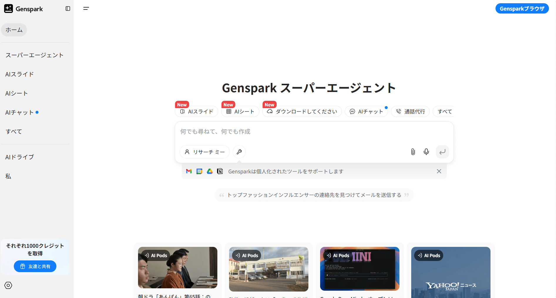The image size is (556, 298).
Task: Submit prompt with the enter arrow button
Action: pyautogui.click(x=442, y=152)
